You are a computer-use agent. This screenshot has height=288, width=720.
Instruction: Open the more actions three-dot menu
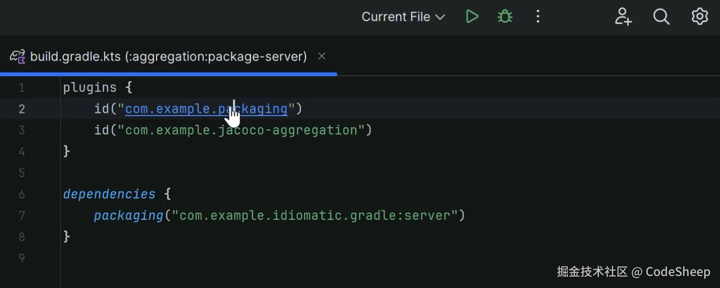click(x=538, y=17)
